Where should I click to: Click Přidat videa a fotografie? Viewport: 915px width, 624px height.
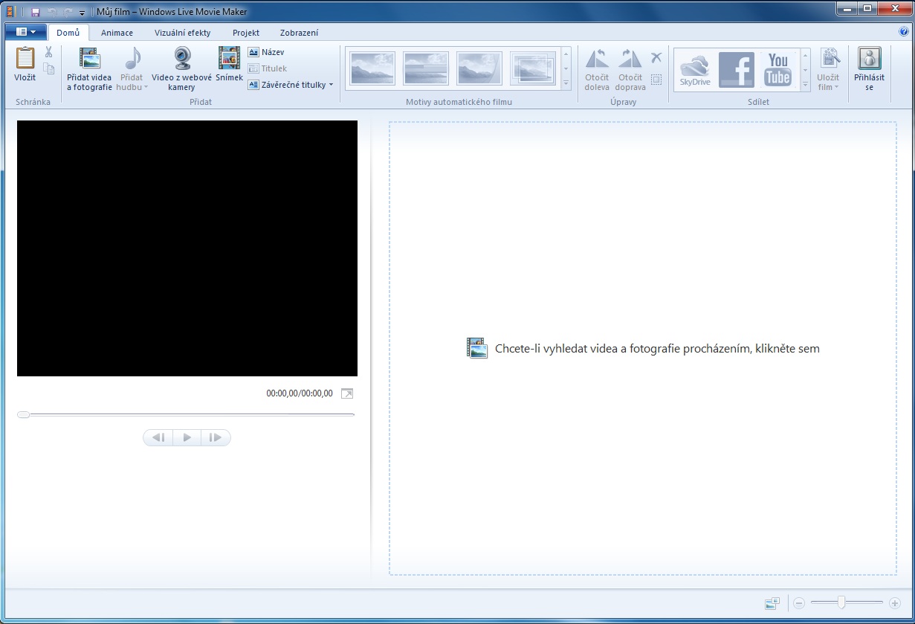(89, 69)
